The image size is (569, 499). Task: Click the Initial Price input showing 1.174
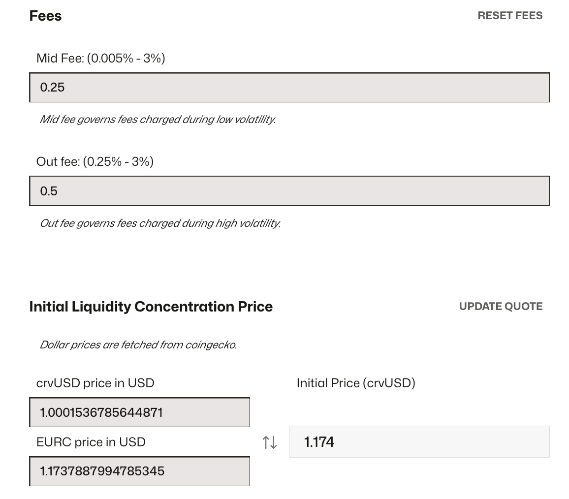point(419,442)
